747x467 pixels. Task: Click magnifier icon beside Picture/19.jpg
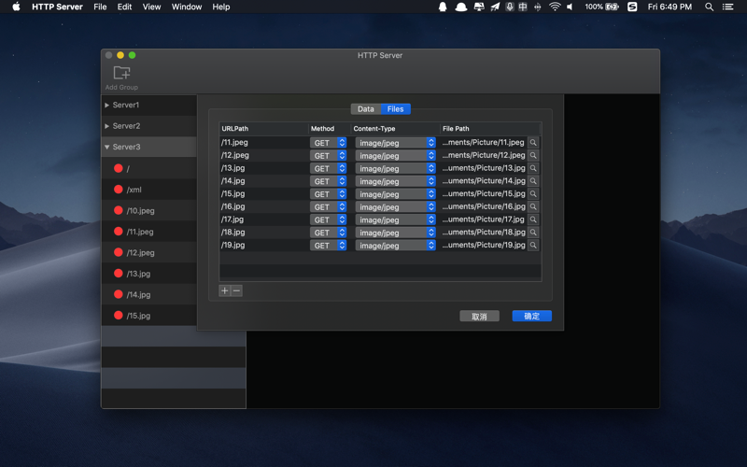pos(533,245)
